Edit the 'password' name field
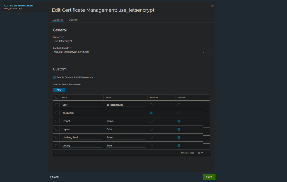Screen dimensions: 287x182 coord(82,113)
